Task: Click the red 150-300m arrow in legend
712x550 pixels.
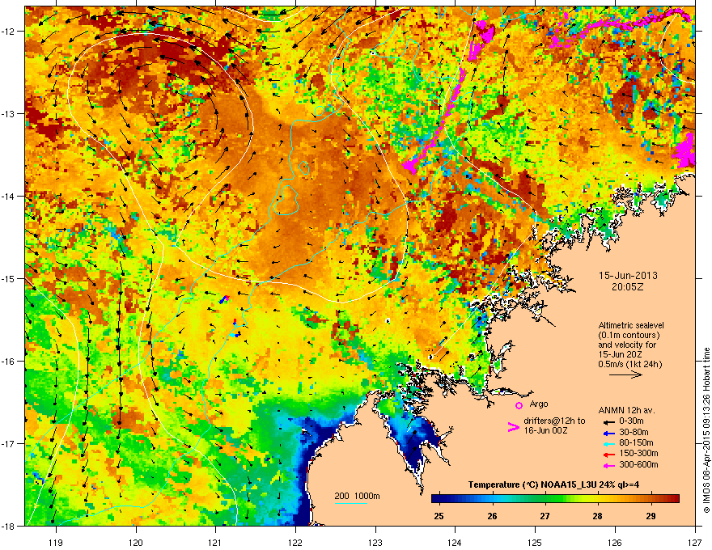Action: (608, 454)
